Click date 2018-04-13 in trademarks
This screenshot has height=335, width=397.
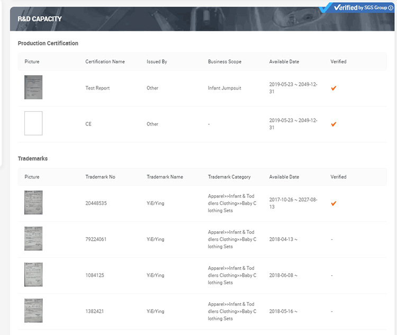(x=283, y=239)
